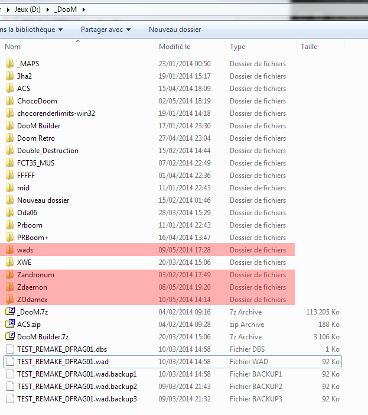Go to Jeux (D:) in address bar
The height and width of the screenshot is (415, 368).
[x=28, y=9]
